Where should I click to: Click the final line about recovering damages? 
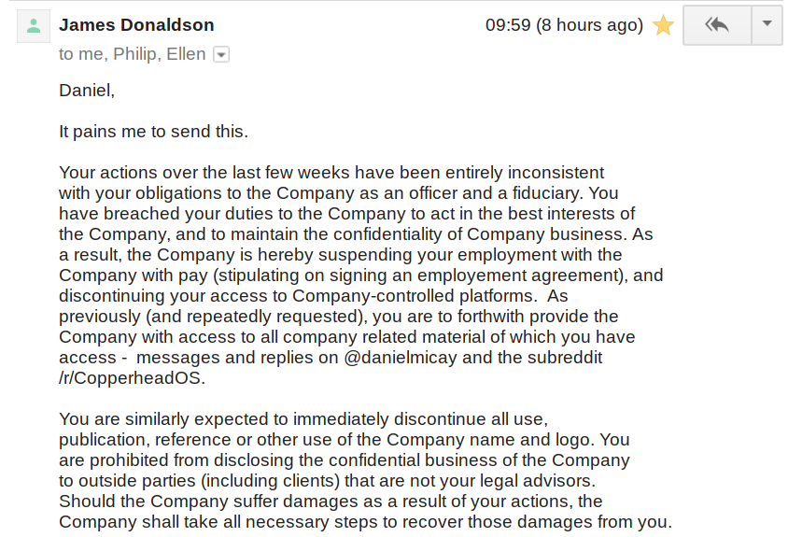click(365, 522)
